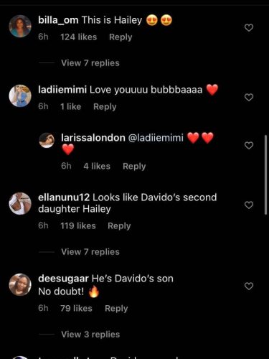Like billa_om's comment with heart icon
This screenshot has width=269, height=359.
pyautogui.click(x=249, y=28)
